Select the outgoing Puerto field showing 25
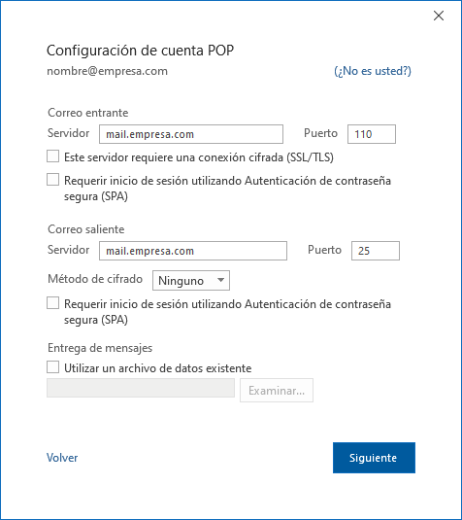The image size is (462, 520). [x=376, y=251]
